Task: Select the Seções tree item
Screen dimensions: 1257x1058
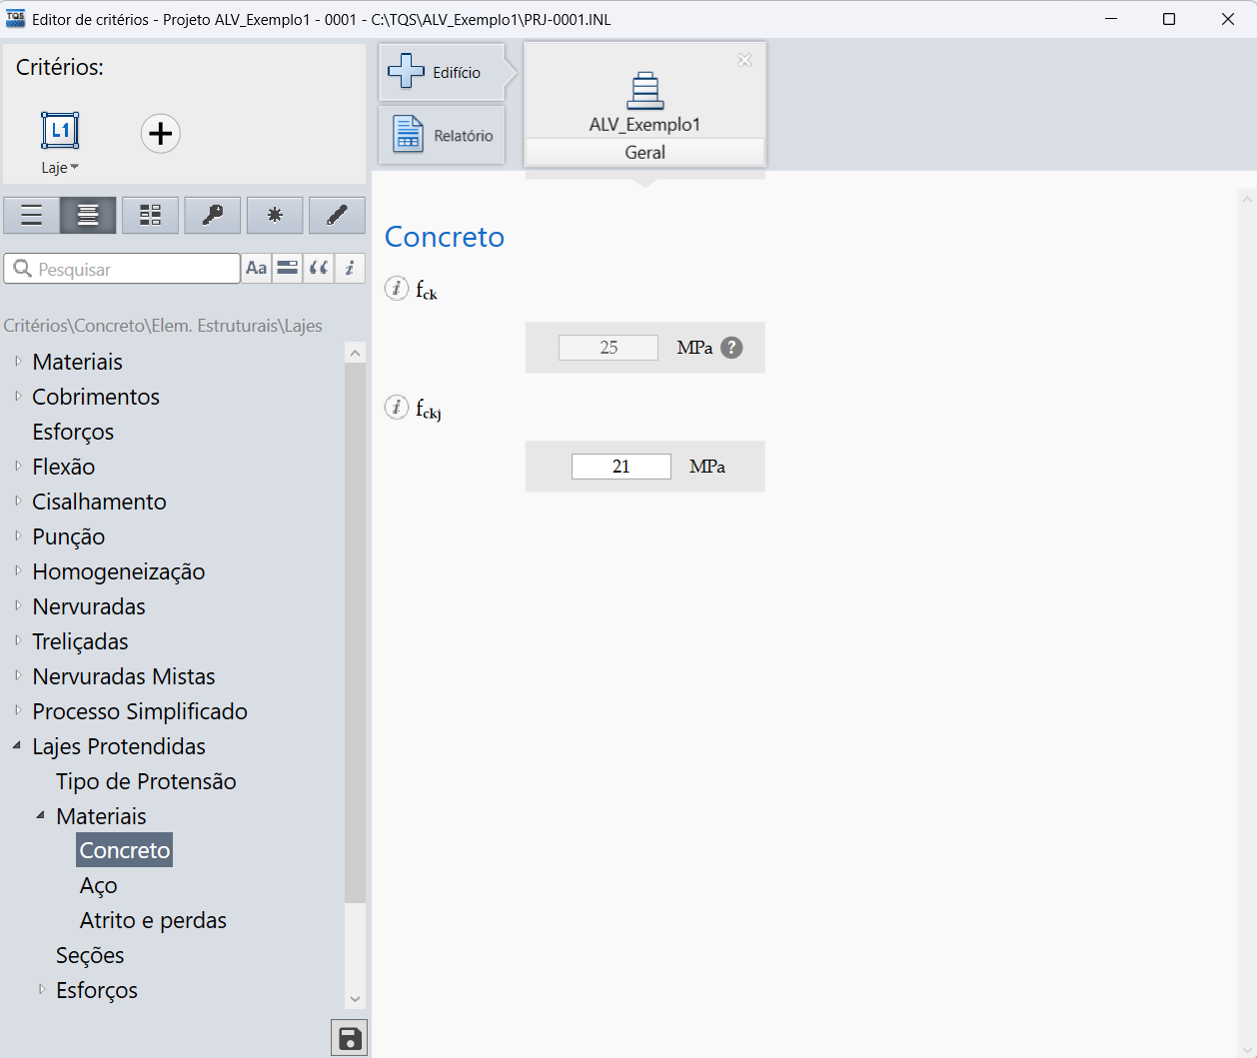Action: click(x=90, y=955)
